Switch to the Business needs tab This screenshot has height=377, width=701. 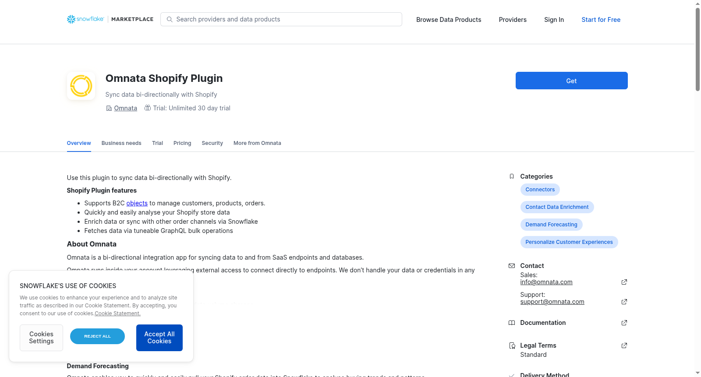[121, 143]
